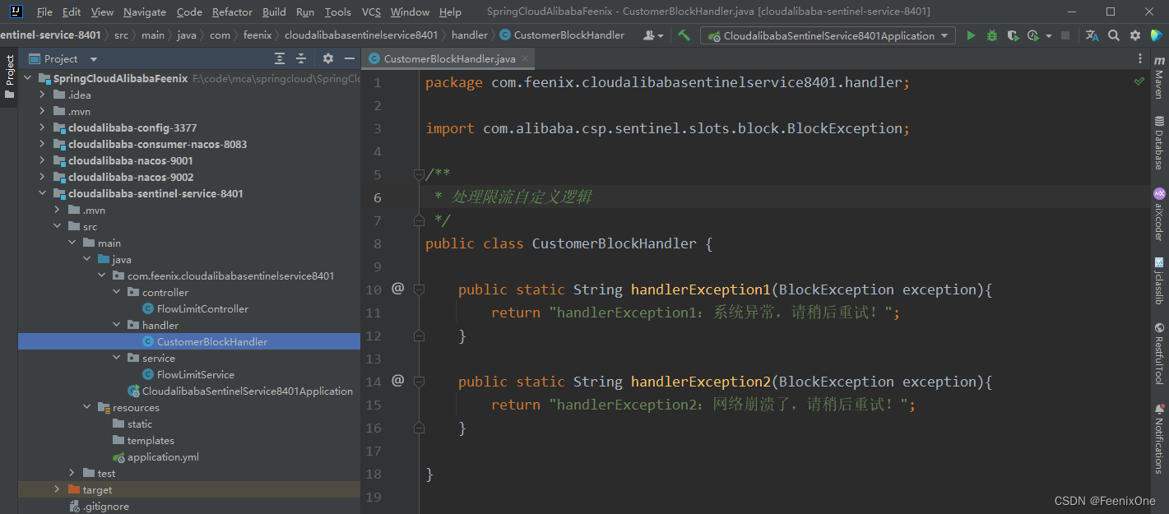The width and height of the screenshot is (1169, 514).
Task: Open FlowLimitController in the project tree
Action: 202,308
